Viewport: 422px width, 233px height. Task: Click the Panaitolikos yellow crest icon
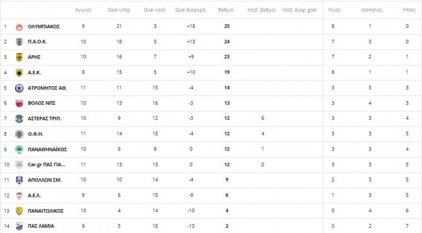(19, 211)
